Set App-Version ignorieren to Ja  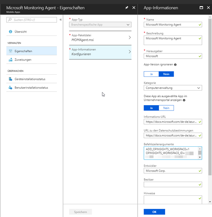(151, 74)
